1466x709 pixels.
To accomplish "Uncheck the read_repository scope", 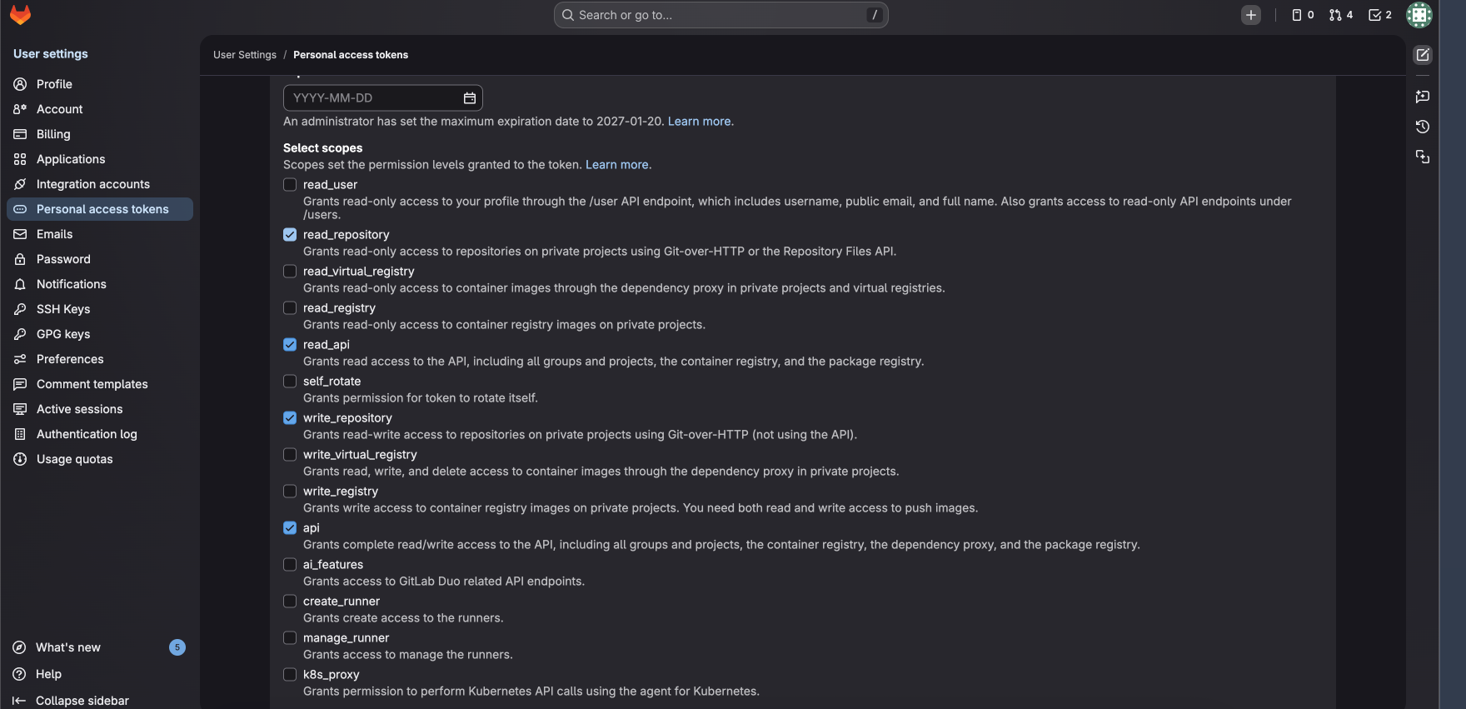I will 290,235.
